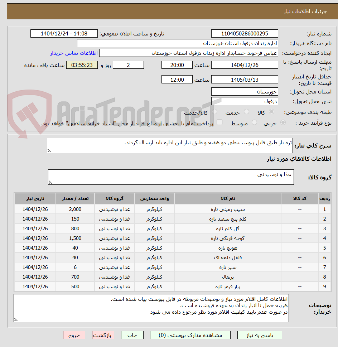Click the کد کالا column header

[300, 198]
